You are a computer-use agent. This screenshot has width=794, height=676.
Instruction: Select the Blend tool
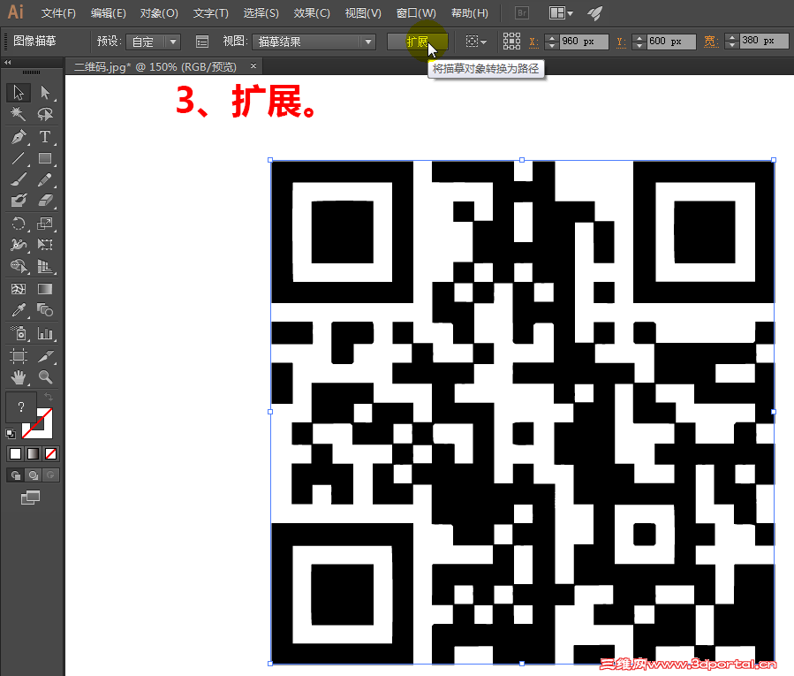click(x=45, y=310)
